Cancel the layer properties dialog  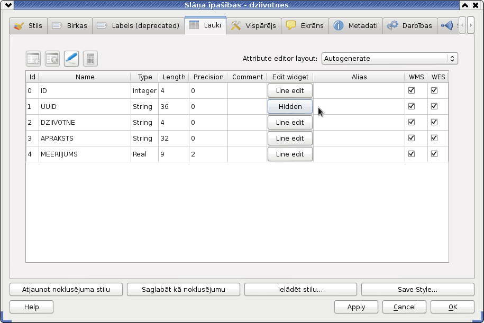click(404, 307)
